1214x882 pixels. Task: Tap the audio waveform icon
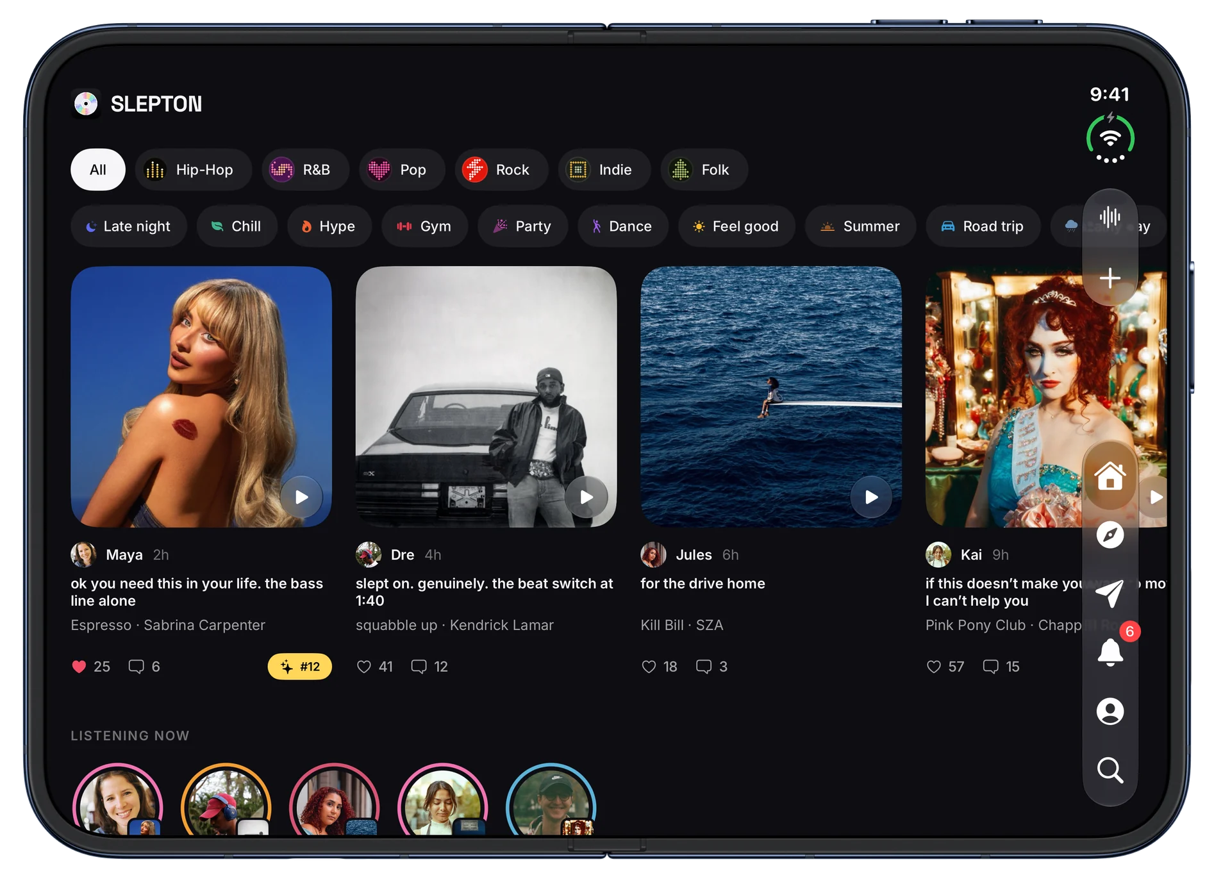[1110, 217]
